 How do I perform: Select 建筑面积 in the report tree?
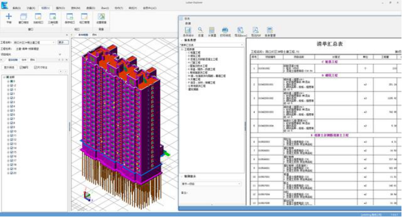pos(193,89)
